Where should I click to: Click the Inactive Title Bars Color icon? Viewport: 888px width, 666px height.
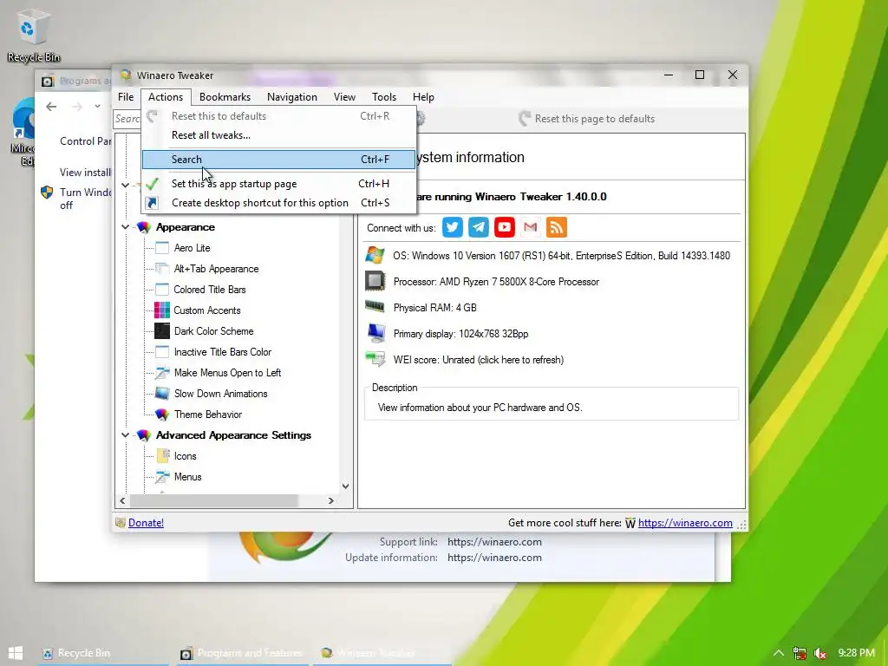pyautogui.click(x=162, y=352)
